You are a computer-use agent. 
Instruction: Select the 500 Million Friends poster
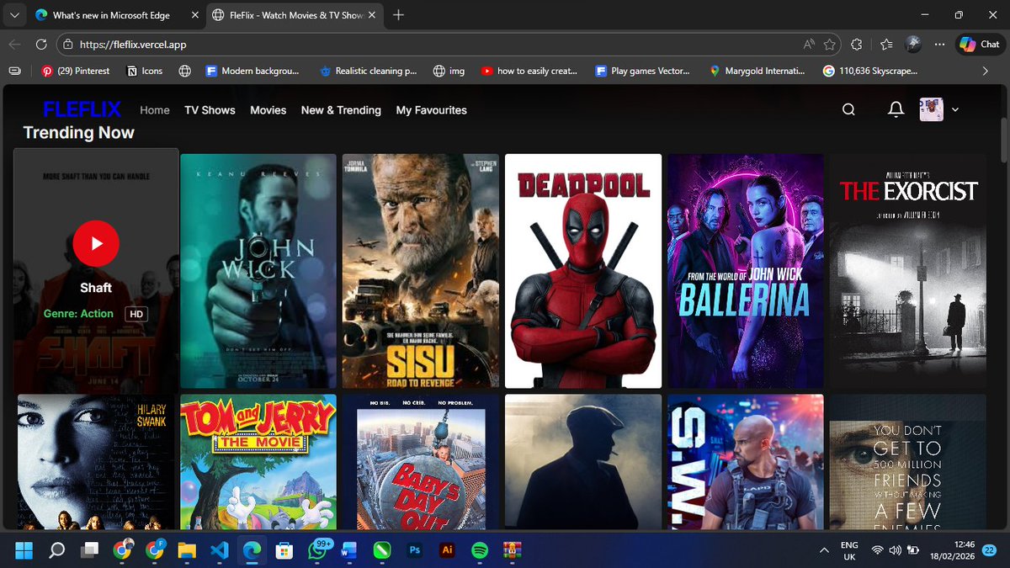[908, 462]
